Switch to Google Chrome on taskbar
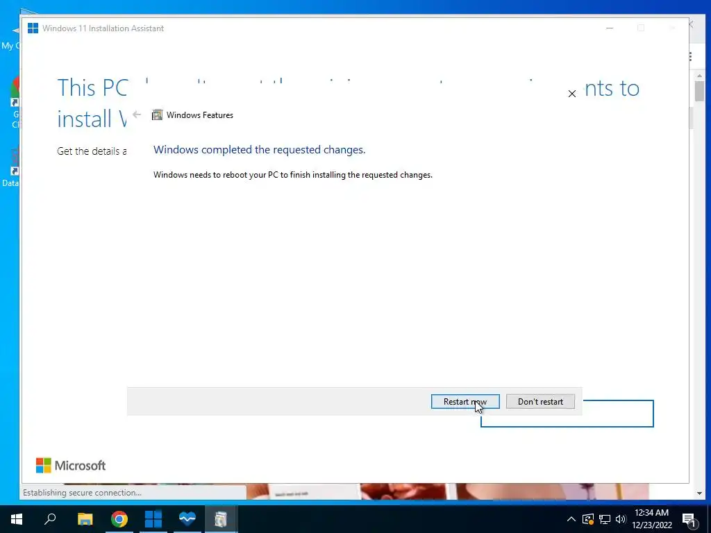Image resolution: width=711 pixels, height=533 pixels. pos(119,519)
